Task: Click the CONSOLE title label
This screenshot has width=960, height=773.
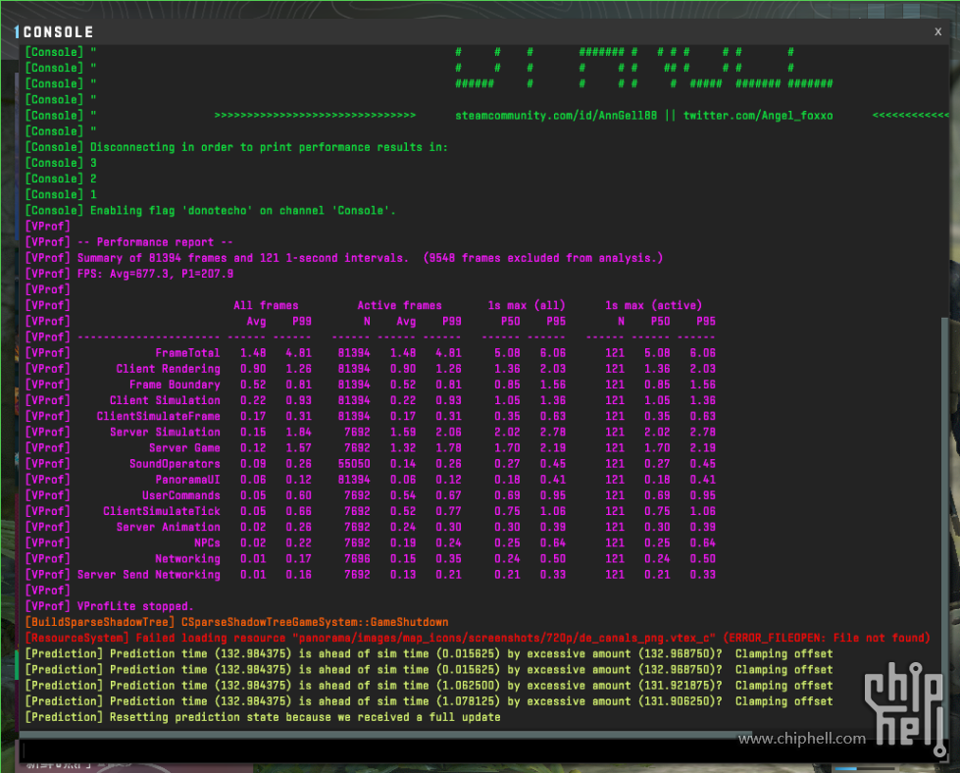Action: click(59, 32)
